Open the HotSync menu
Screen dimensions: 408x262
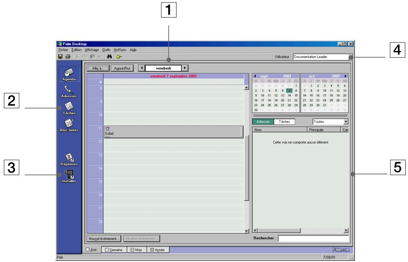point(120,50)
